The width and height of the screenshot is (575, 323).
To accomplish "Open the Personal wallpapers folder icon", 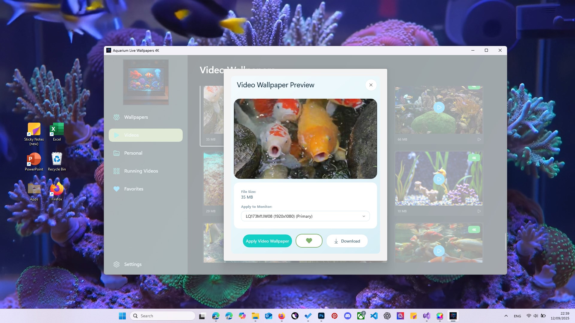I will (116, 153).
